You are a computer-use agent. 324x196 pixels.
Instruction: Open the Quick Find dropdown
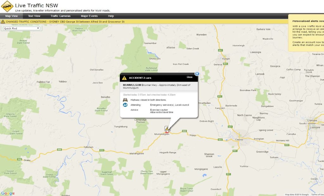click(22, 28)
